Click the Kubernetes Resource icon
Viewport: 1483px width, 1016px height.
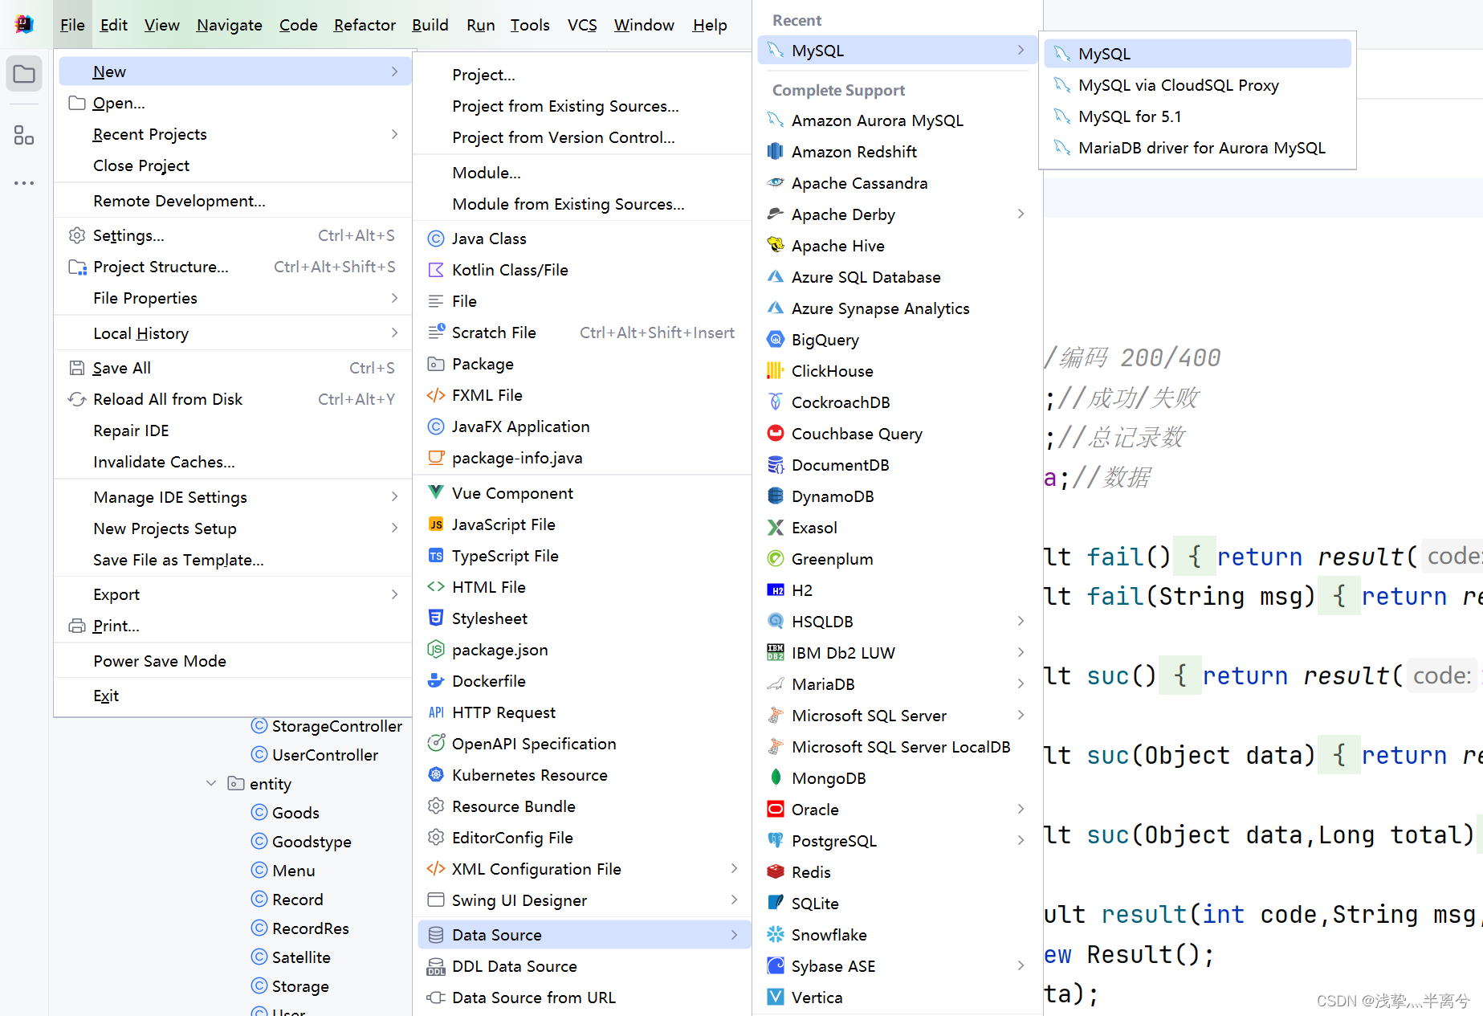(x=436, y=775)
